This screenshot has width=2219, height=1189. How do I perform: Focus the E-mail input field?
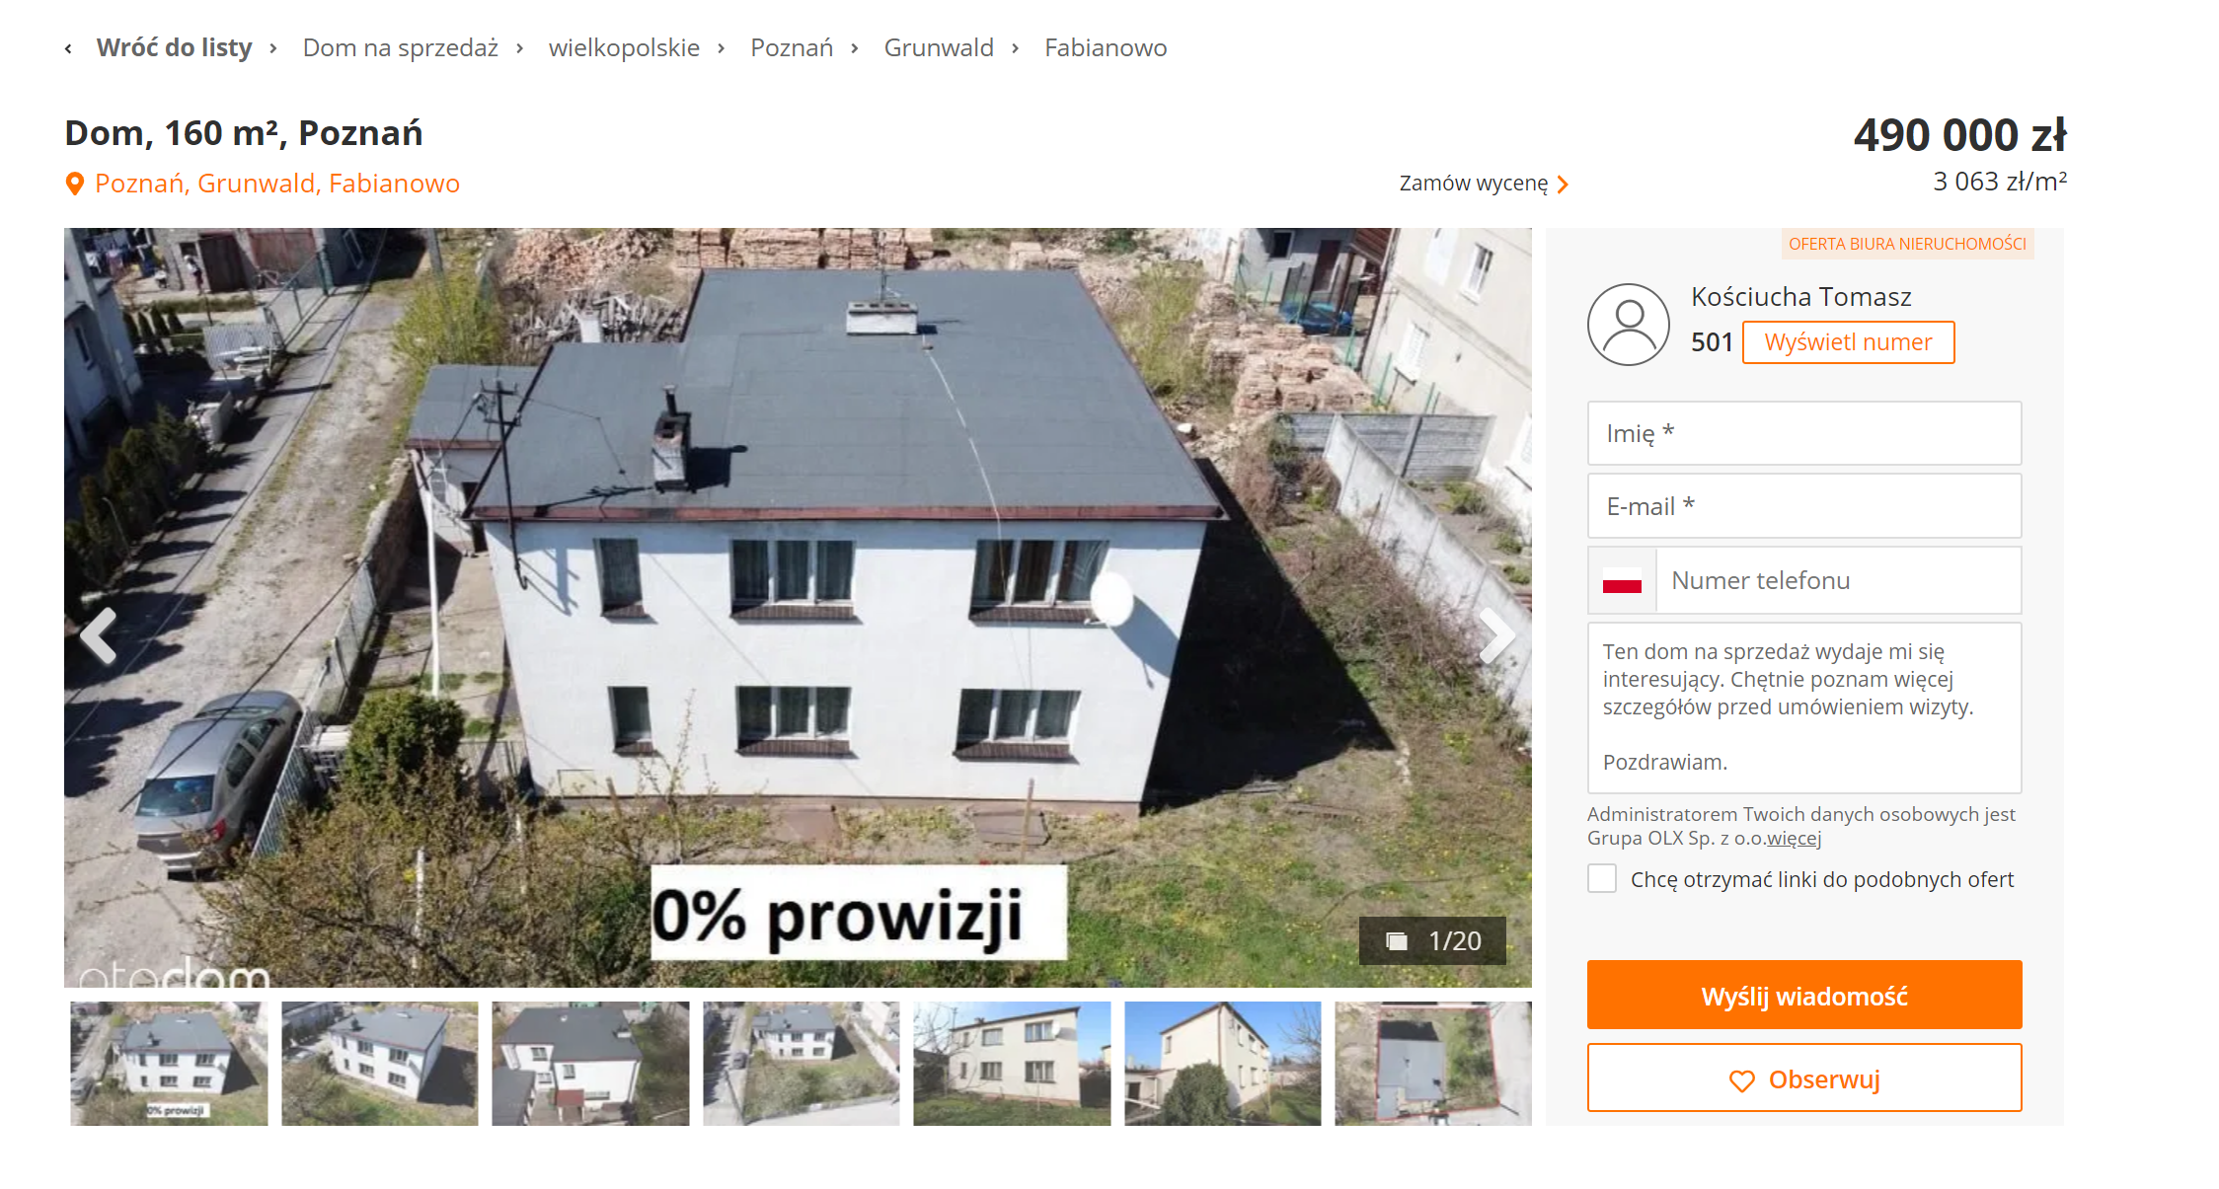point(1804,506)
